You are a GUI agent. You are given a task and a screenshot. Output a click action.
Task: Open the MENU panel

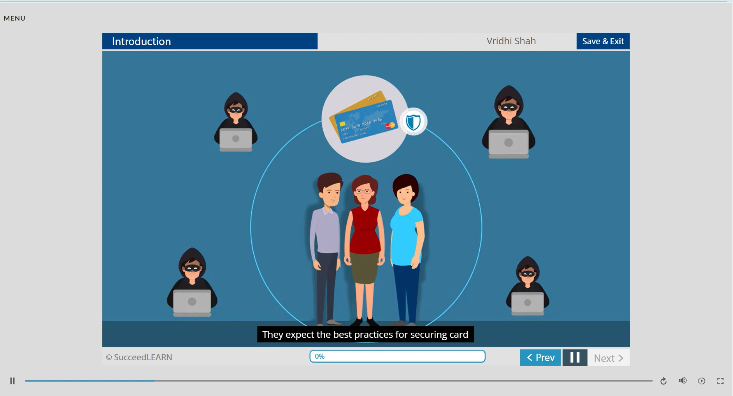[x=14, y=18]
